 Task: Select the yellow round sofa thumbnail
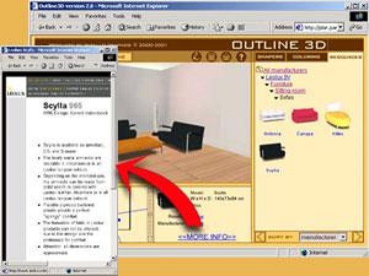(338, 117)
